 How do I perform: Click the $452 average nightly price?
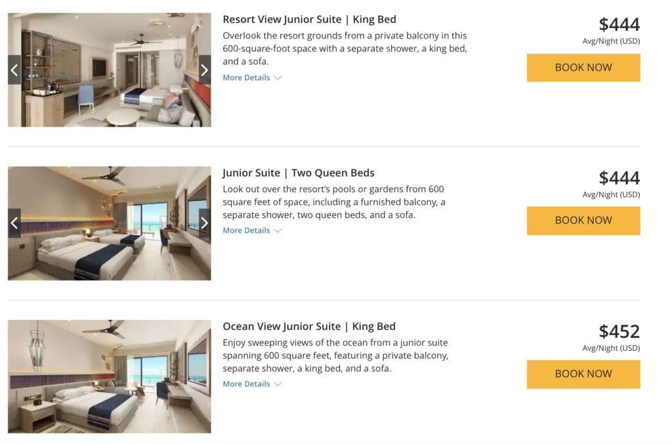pyautogui.click(x=619, y=332)
